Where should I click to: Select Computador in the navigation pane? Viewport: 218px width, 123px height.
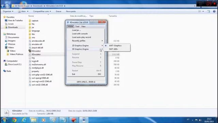click(12, 61)
